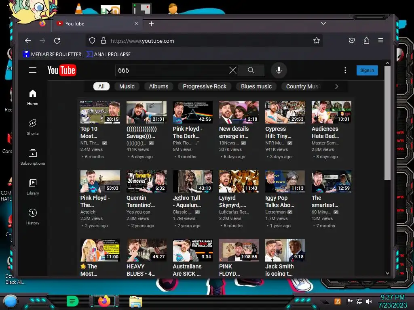Clear the search box with the X
The width and height of the screenshot is (414, 310).
(x=232, y=70)
